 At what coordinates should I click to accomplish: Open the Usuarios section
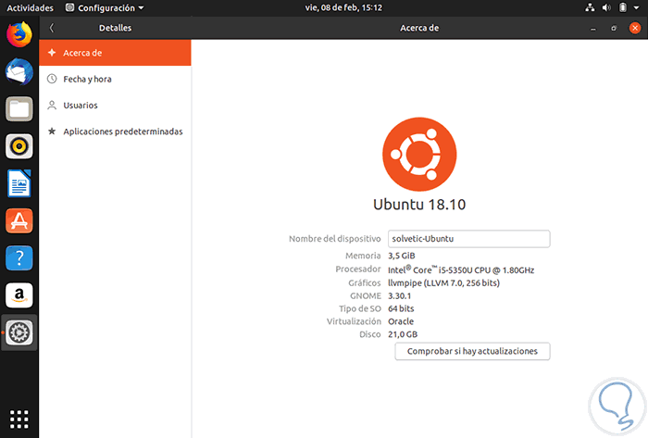click(x=115, y=106)
